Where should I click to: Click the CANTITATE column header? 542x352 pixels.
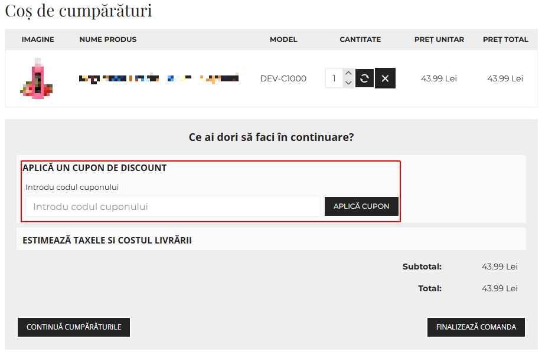pyautogui.click(x=360, y=40)
